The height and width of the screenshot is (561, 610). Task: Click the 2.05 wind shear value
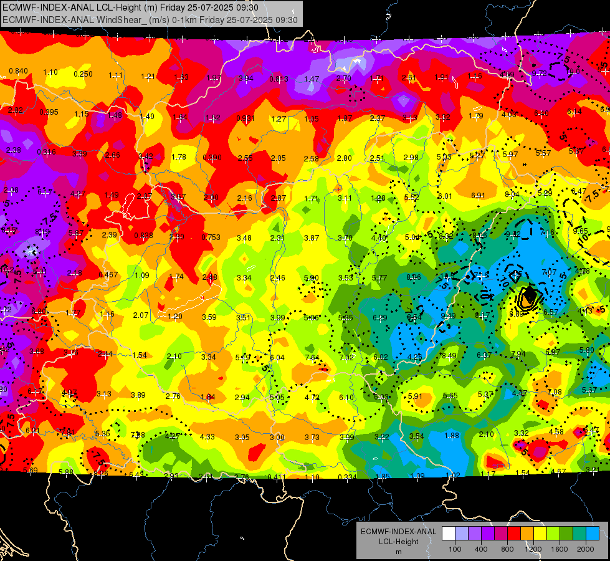(278, 158)
